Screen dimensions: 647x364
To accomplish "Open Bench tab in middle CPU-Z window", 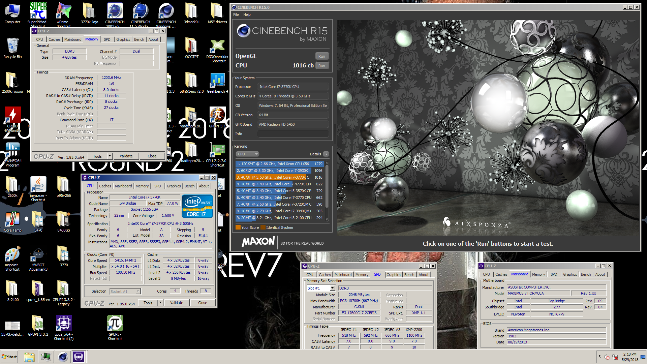I will tap(190, 186).
